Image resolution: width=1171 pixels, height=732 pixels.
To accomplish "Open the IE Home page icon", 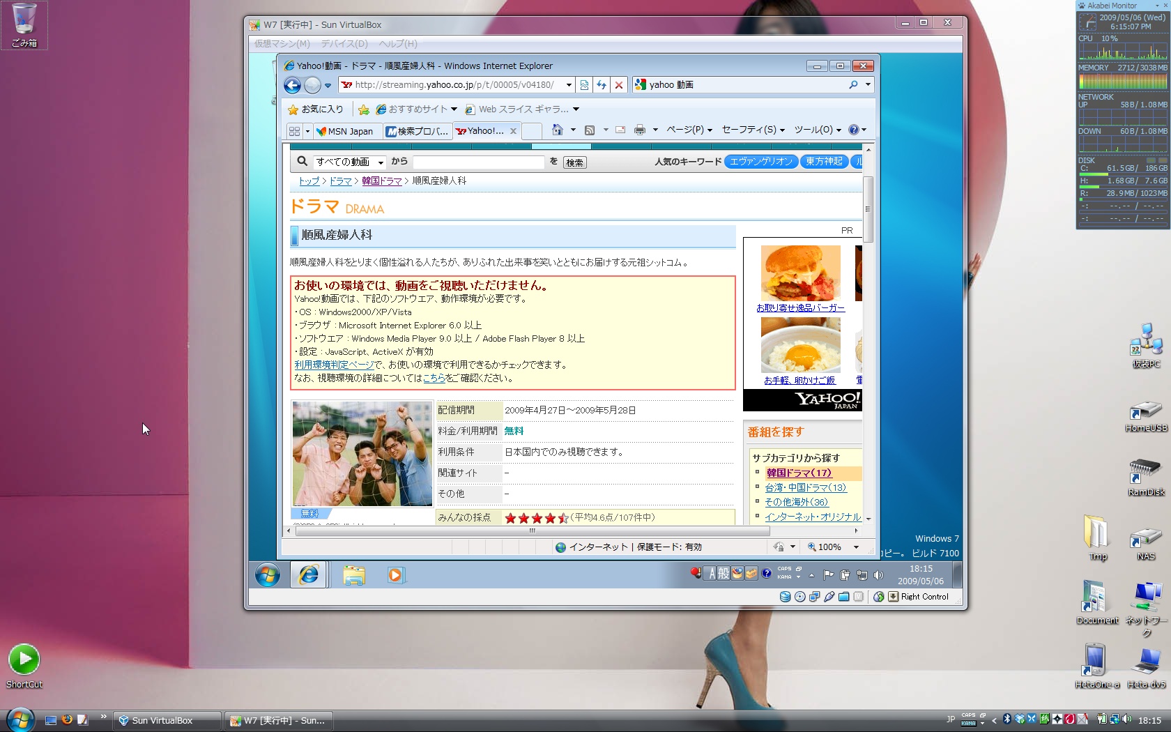I will coord(557,130).
